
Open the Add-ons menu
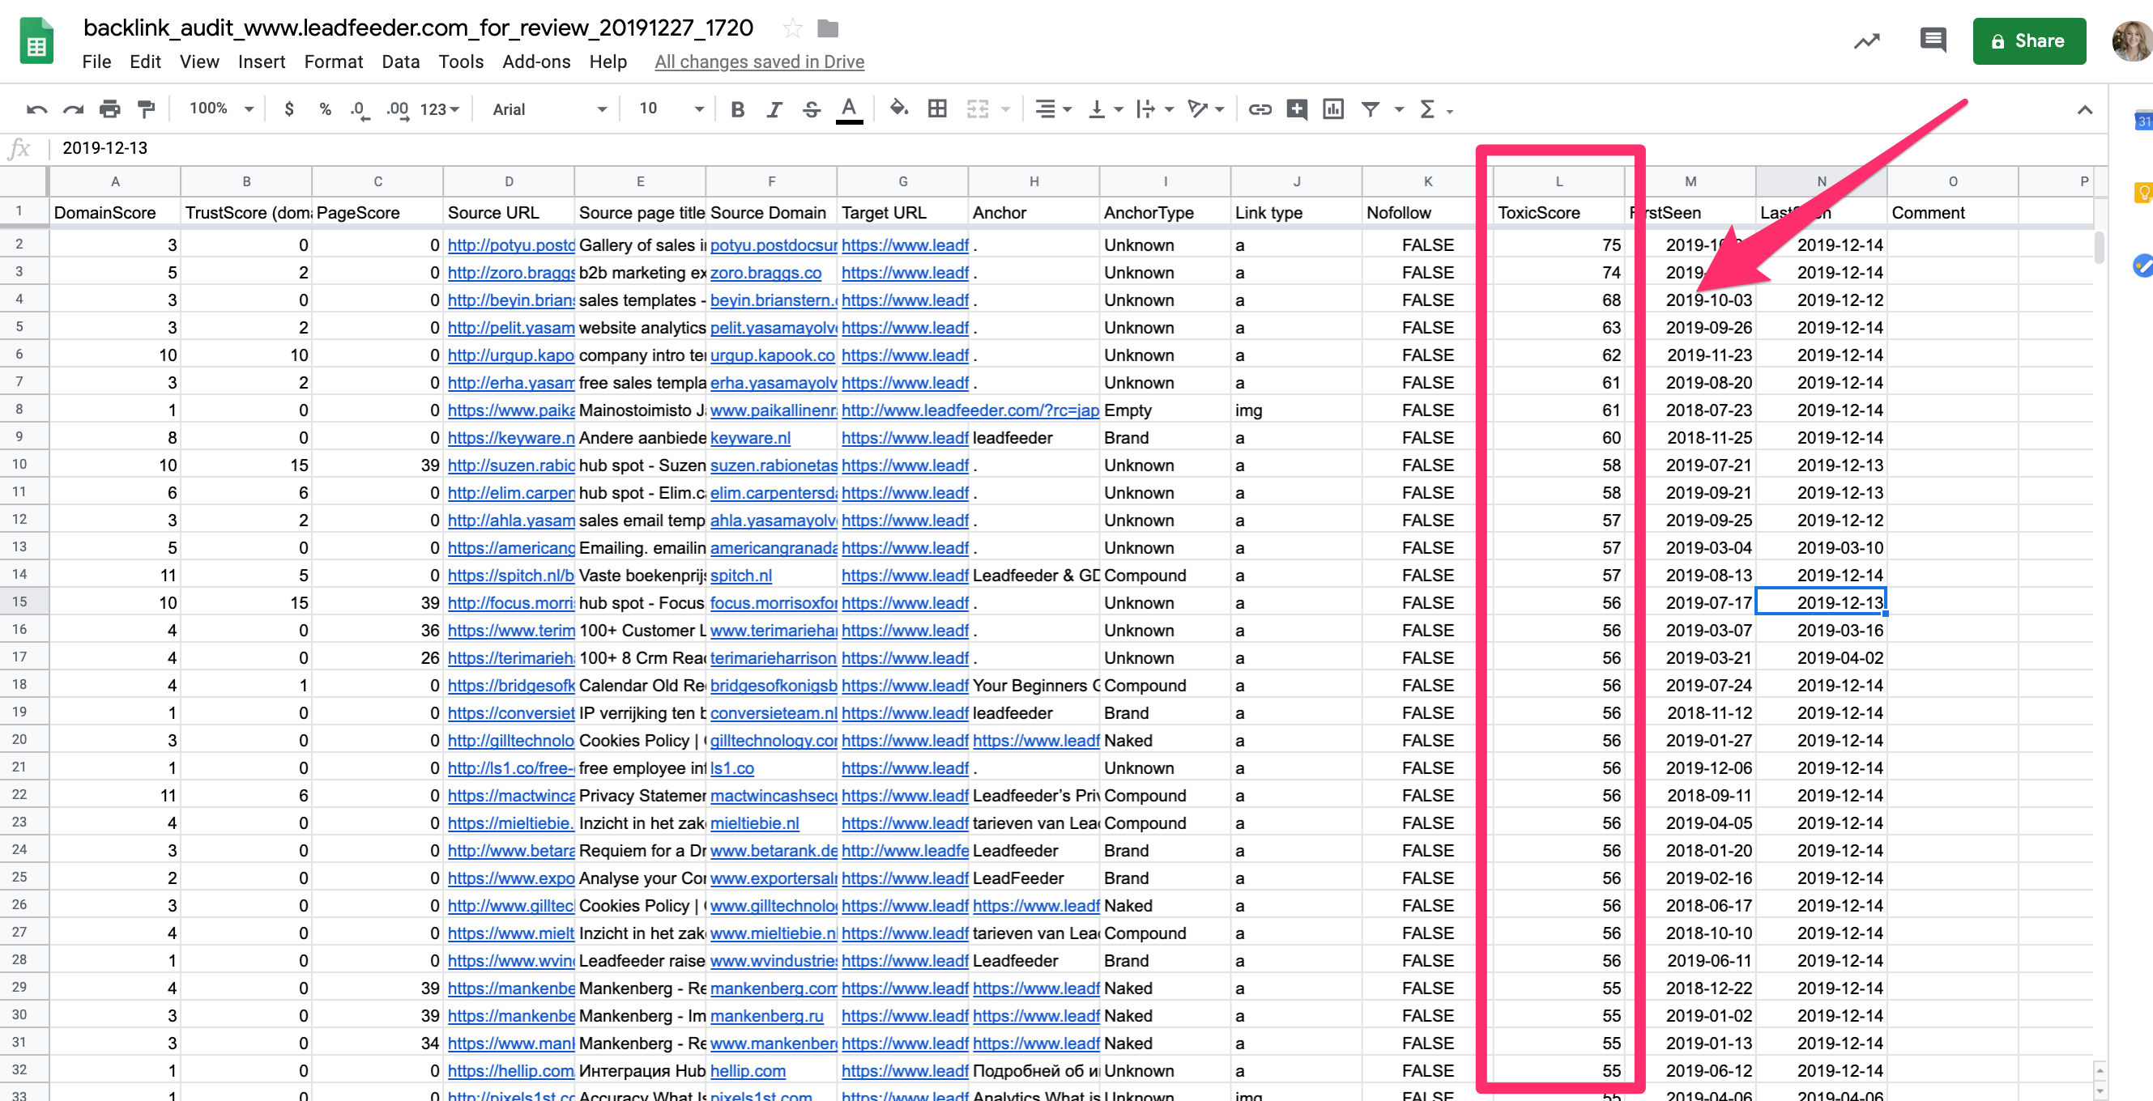[x=535, y=62]
